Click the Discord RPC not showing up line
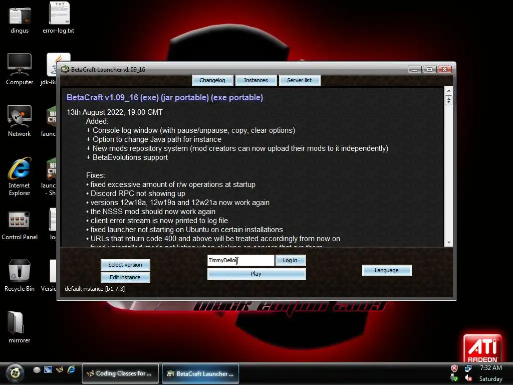 coord(135,194)
